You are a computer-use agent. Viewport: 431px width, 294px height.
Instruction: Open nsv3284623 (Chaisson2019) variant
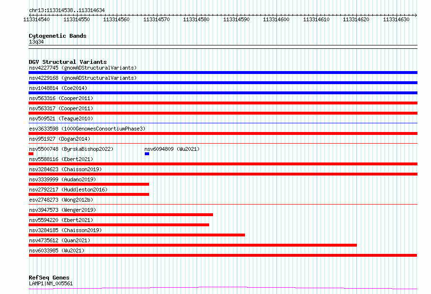click(65, 169)
